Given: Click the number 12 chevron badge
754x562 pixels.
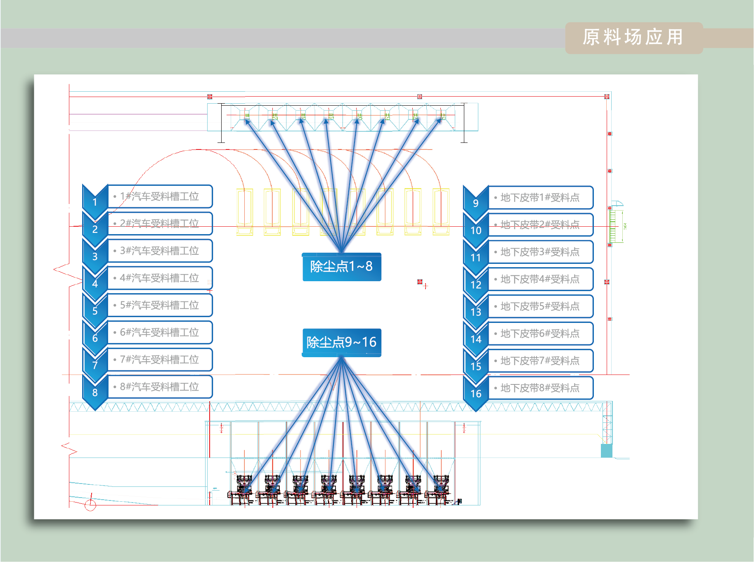Looking at the screenshot, I should 476,285.
